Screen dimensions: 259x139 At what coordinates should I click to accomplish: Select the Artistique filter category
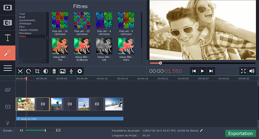(x=26, y=24)
